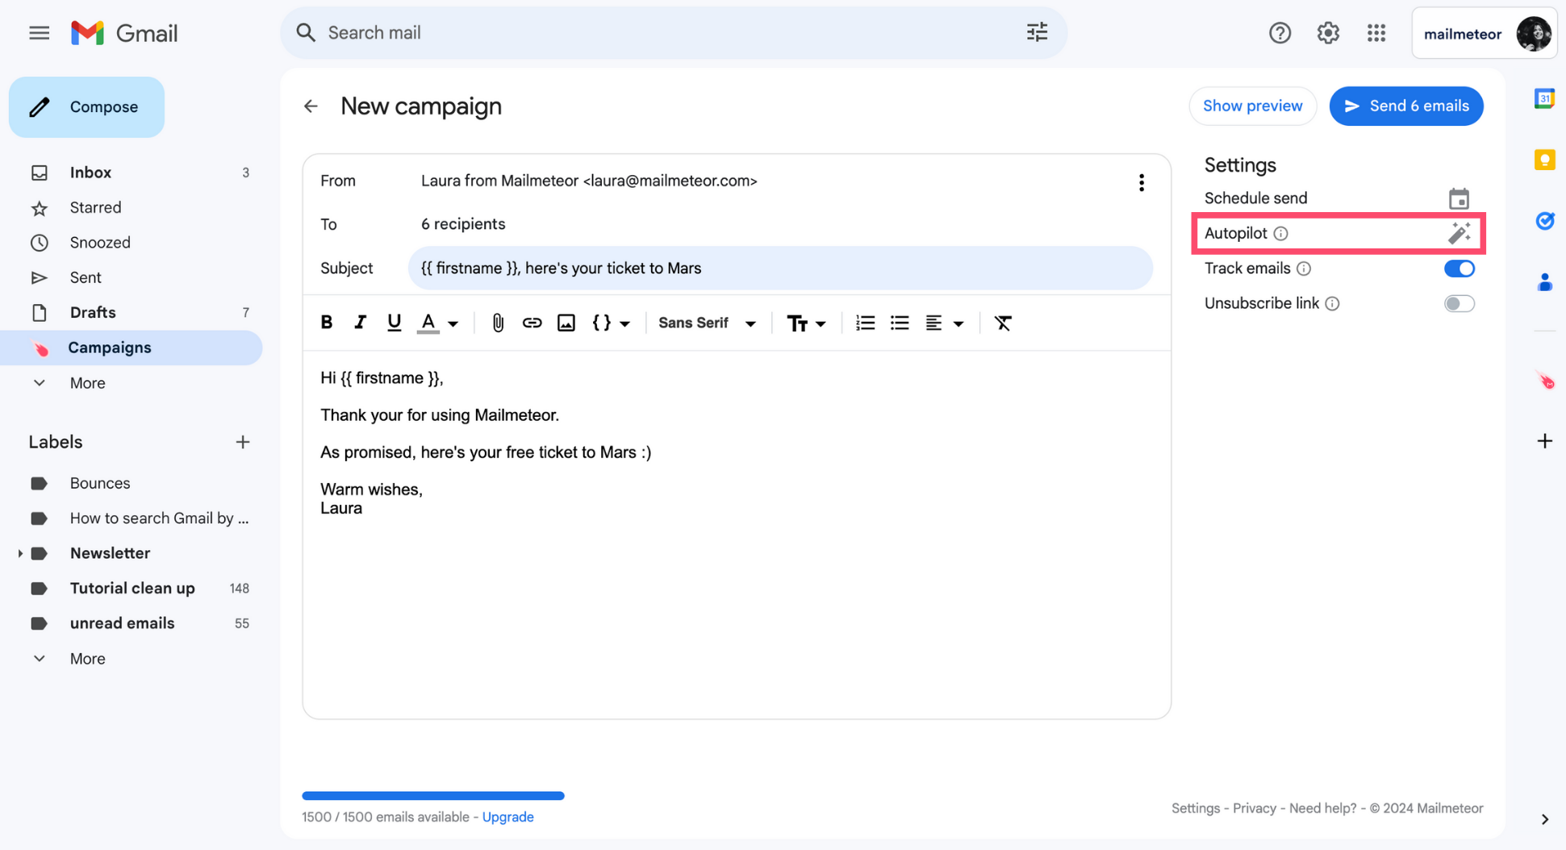Open the Need help? link
The width and height of the screenshot is (1566, 850).
[1322, 808]
